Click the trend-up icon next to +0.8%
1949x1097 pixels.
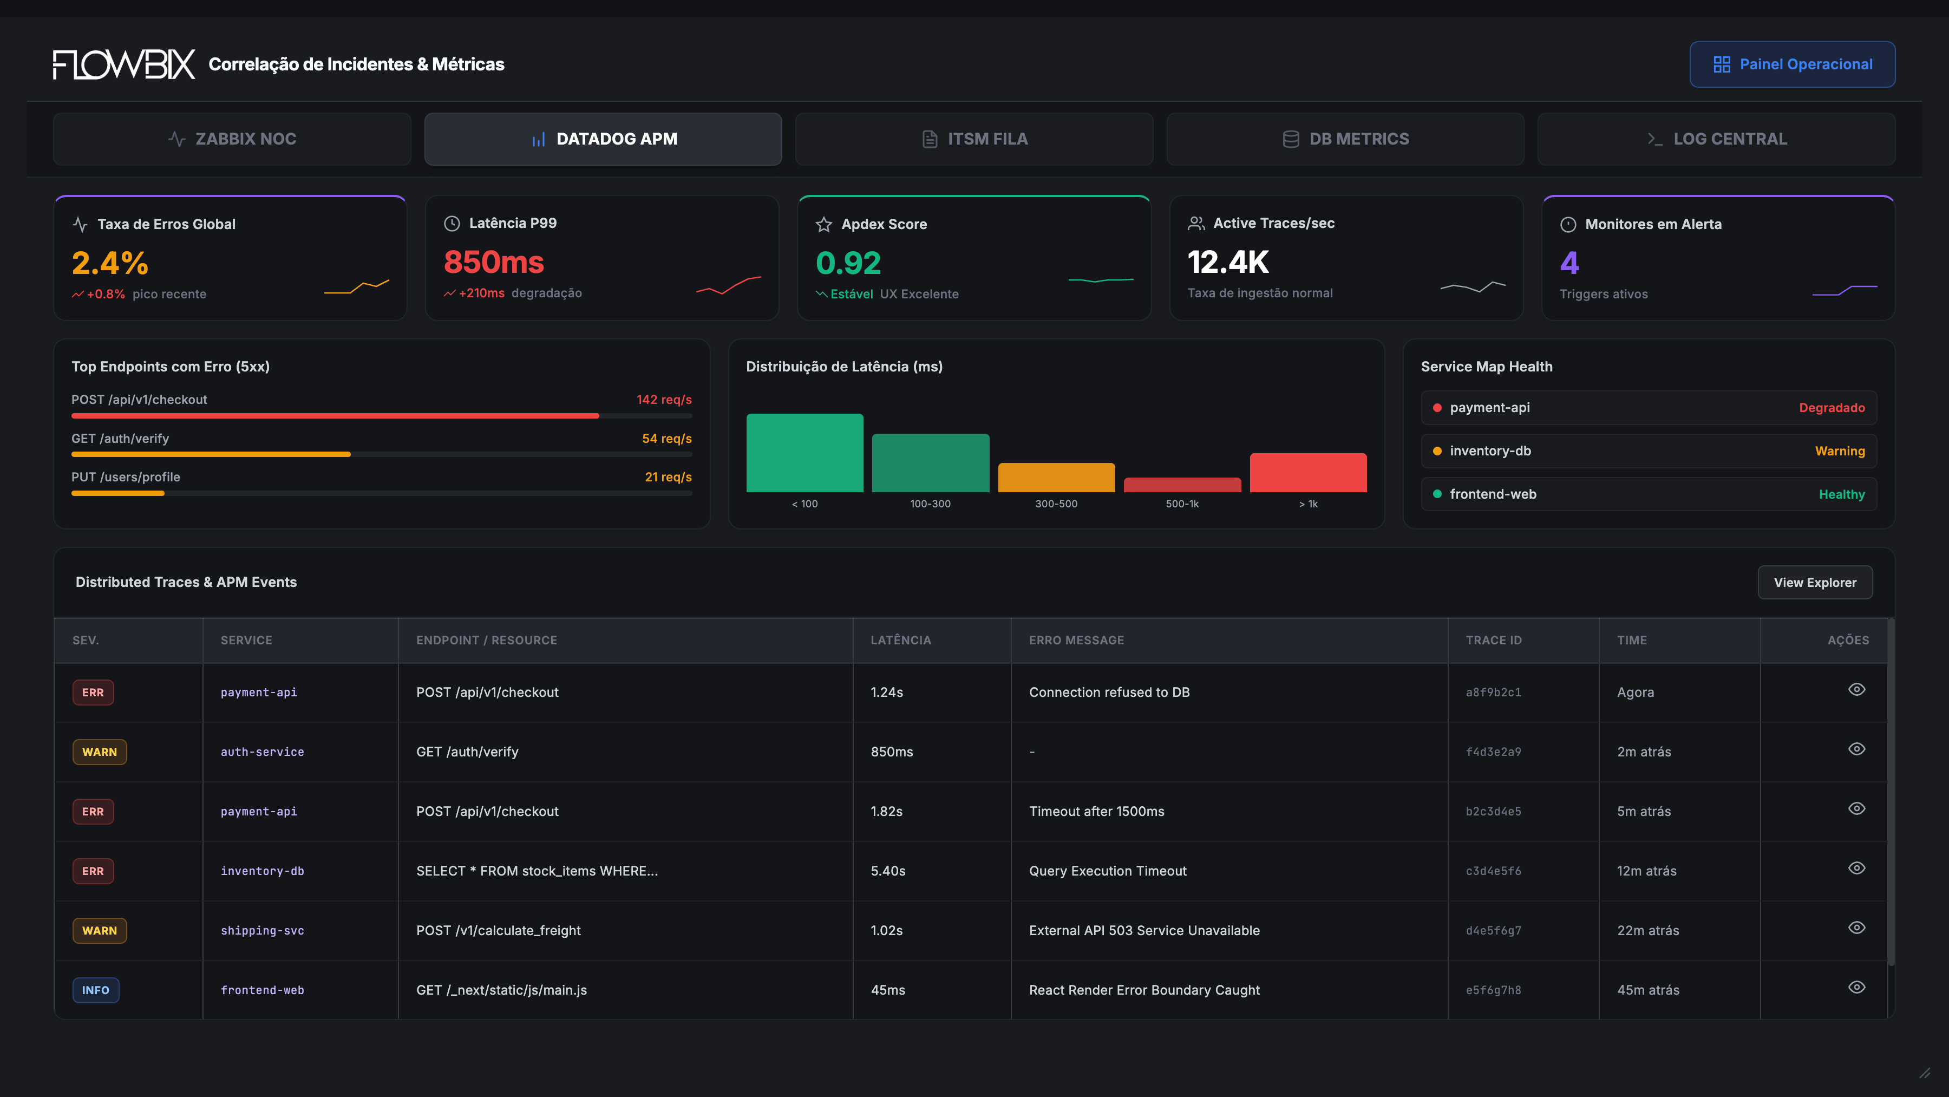(x=77, y=295)
